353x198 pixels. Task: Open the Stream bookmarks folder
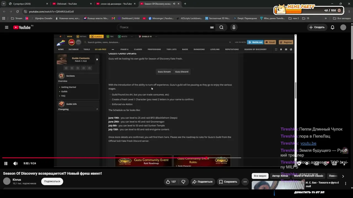pyautogui.click(x=17, y=18)
